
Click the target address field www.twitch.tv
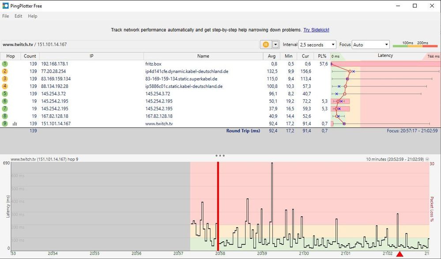(130, 45)
